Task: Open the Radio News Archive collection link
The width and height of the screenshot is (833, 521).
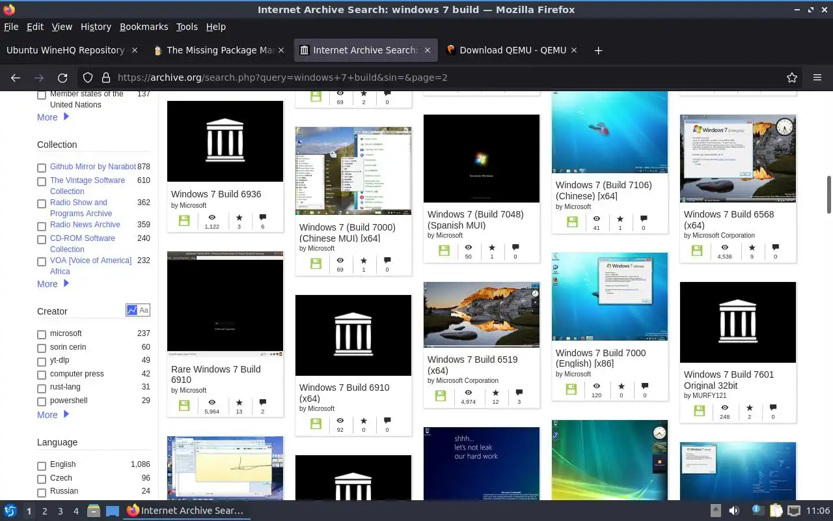Action: coord(85,225)
